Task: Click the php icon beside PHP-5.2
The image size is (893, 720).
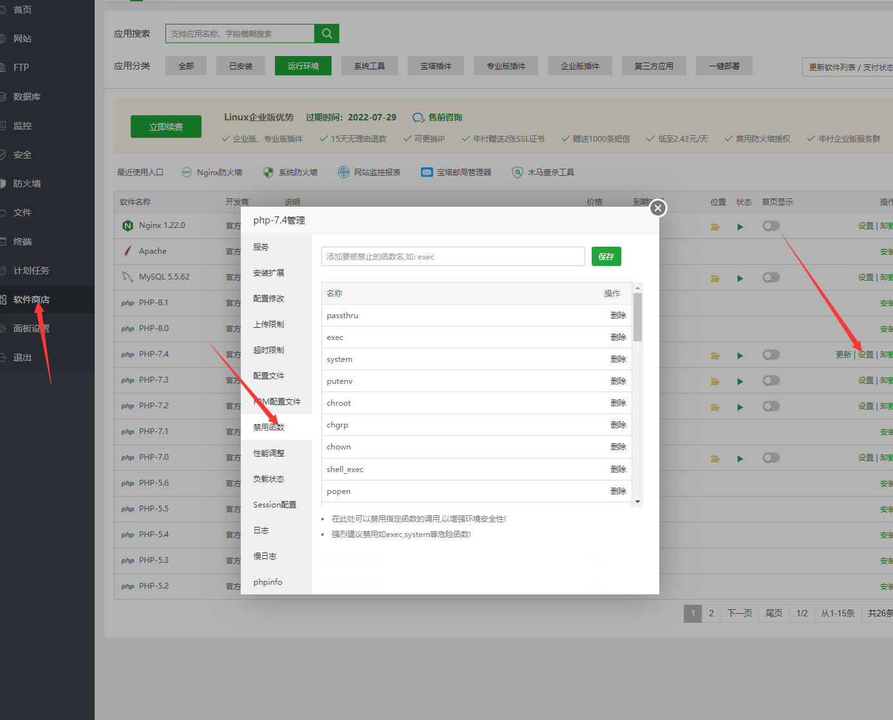Action: [127, 586]
